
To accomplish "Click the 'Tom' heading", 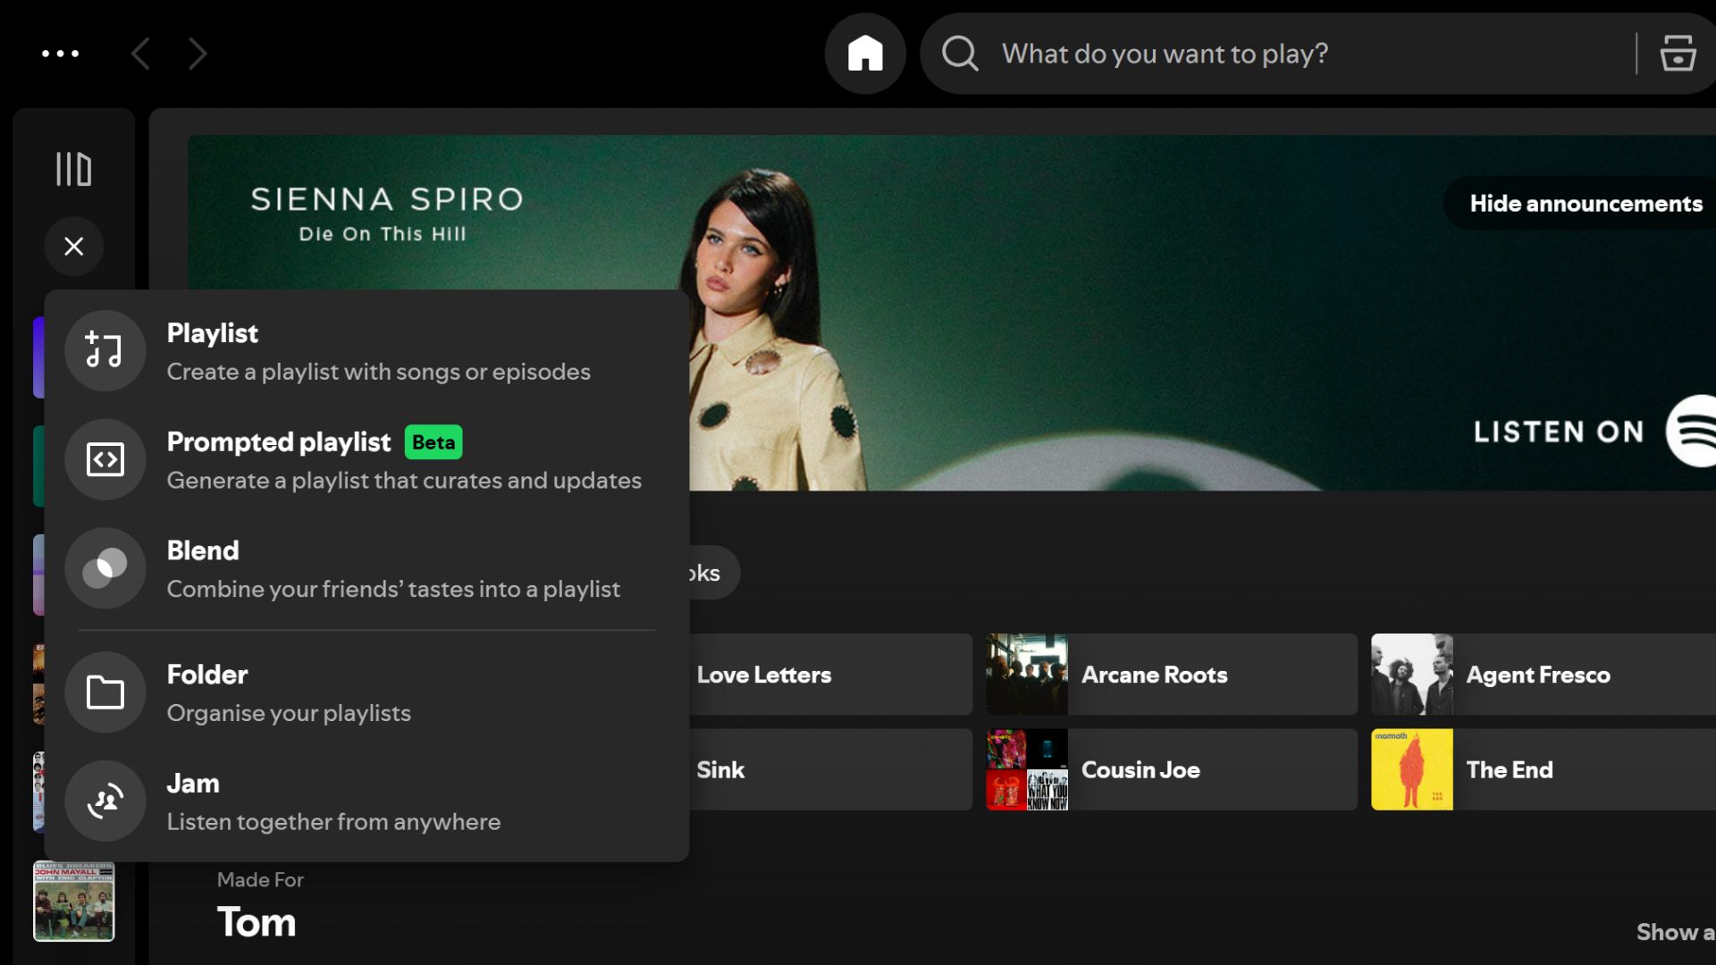I will [x=257, y=922].
